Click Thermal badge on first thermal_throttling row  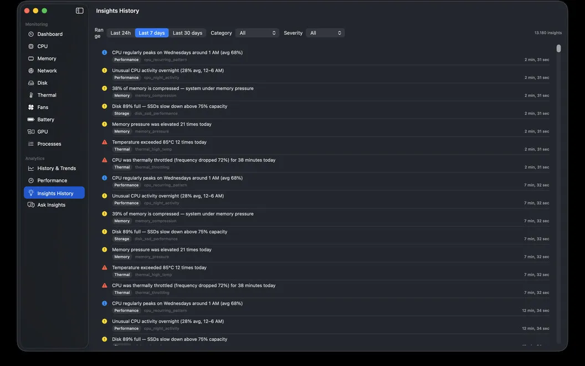[122, 167]
